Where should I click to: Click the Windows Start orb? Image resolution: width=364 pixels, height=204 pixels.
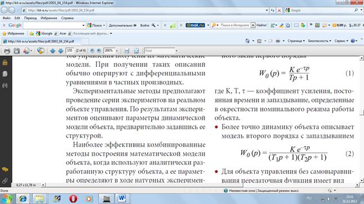(7, 199)
